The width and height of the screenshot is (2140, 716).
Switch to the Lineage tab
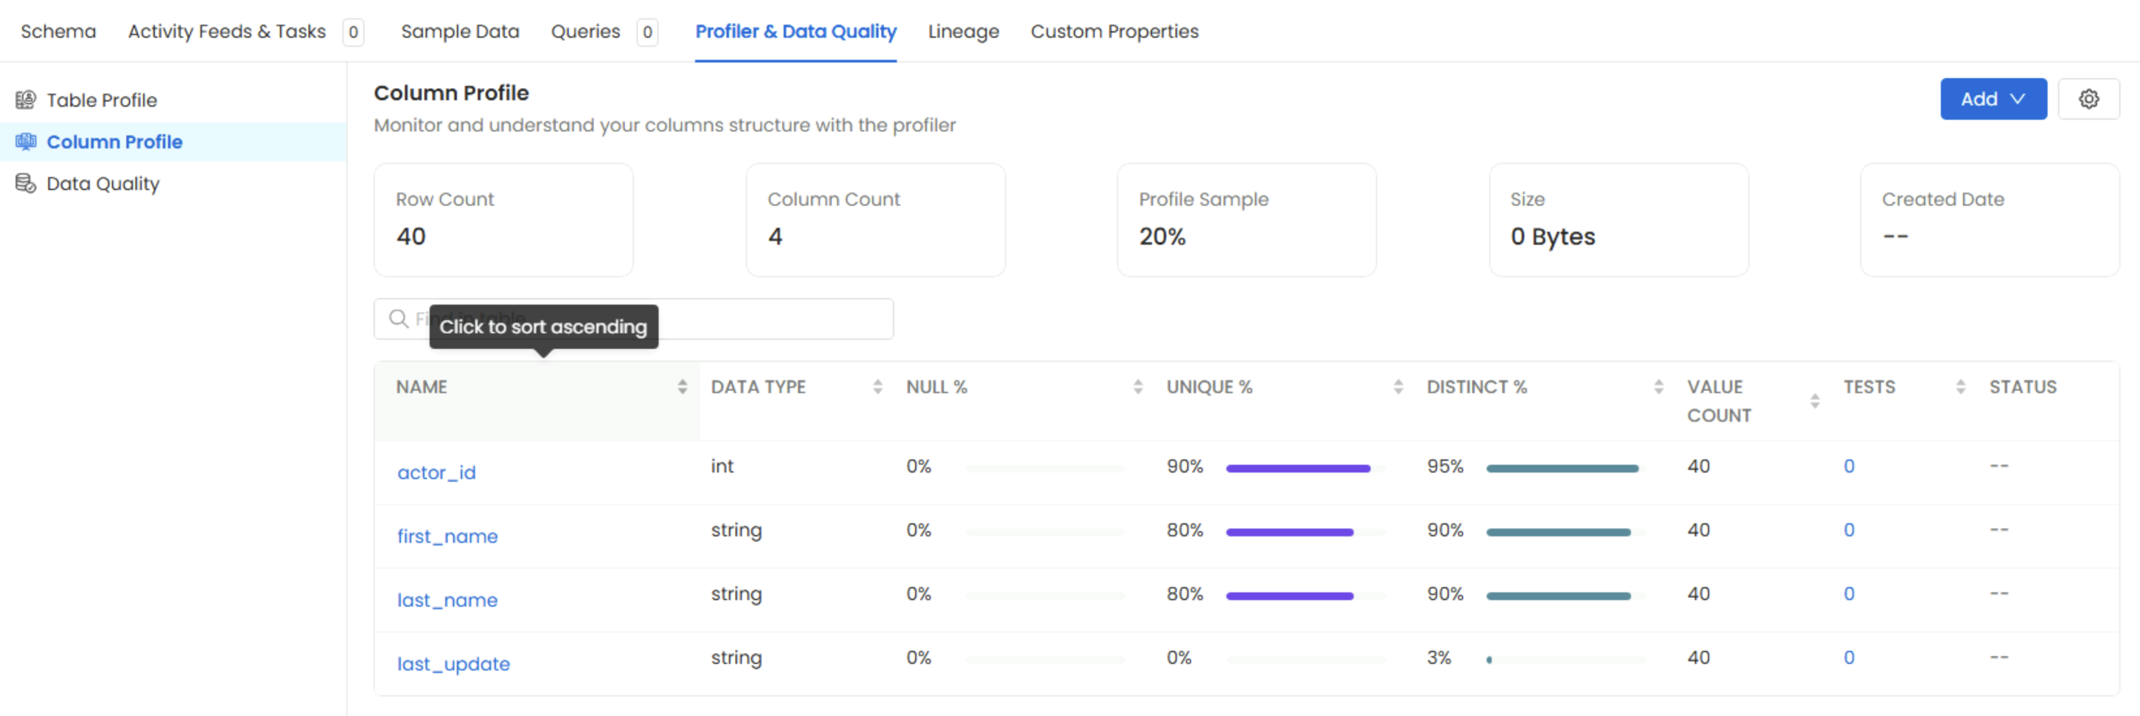pos(963,31)
